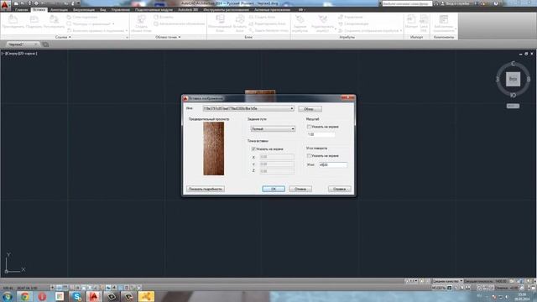537x302 pixels.
Task: Switch to the Управление ribbon tab
Action: click(x=120, y=10)
